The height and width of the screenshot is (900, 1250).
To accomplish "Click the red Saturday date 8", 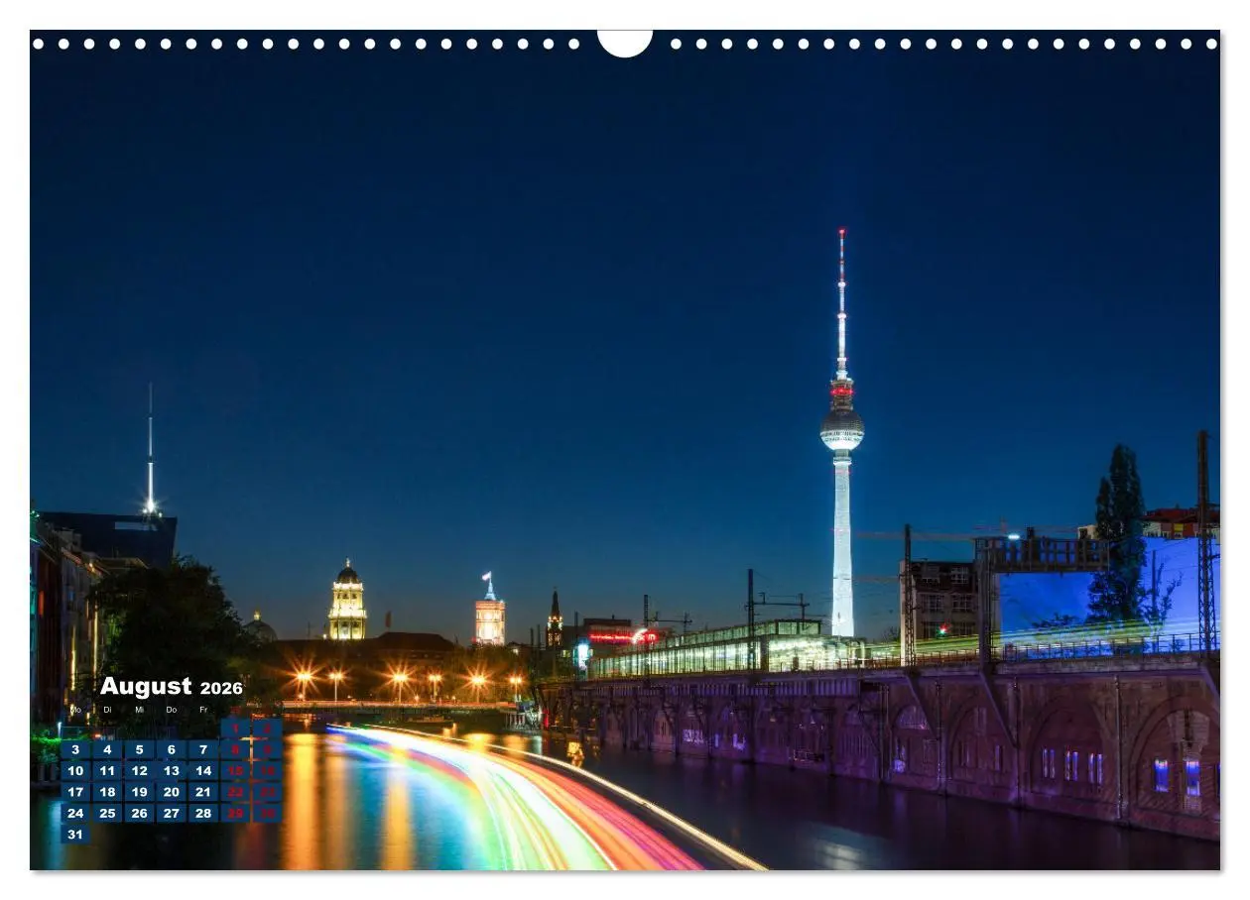I will (x=235, y=749).
